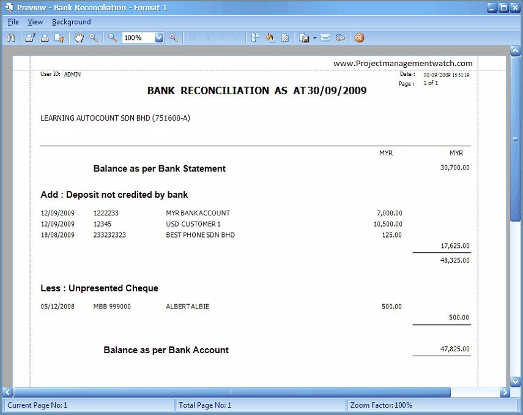The width and height of the screenshot is (523, 415).
Task: Click the orange Close Preview icon
Action: 359,38
